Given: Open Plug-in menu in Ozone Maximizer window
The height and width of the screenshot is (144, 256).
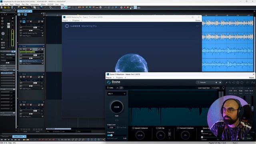Looking at the screenshot, I should 109,78.
